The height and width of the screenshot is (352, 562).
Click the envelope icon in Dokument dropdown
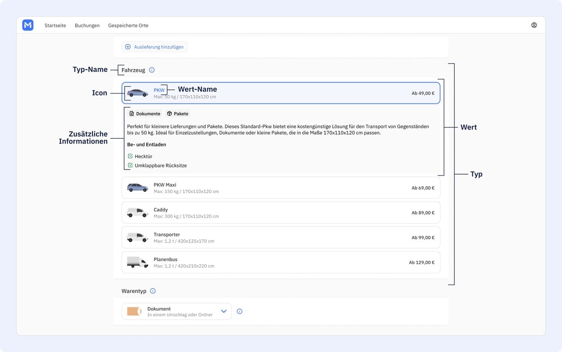click(134, 312)
